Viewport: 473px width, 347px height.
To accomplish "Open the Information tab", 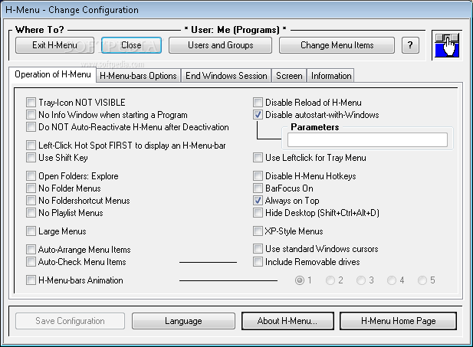I will point(331,76).
